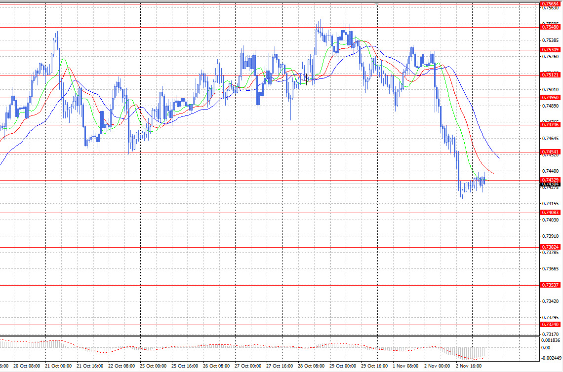
Task: Click the 0.75385 price axis value
Action: tap(551, 40)
